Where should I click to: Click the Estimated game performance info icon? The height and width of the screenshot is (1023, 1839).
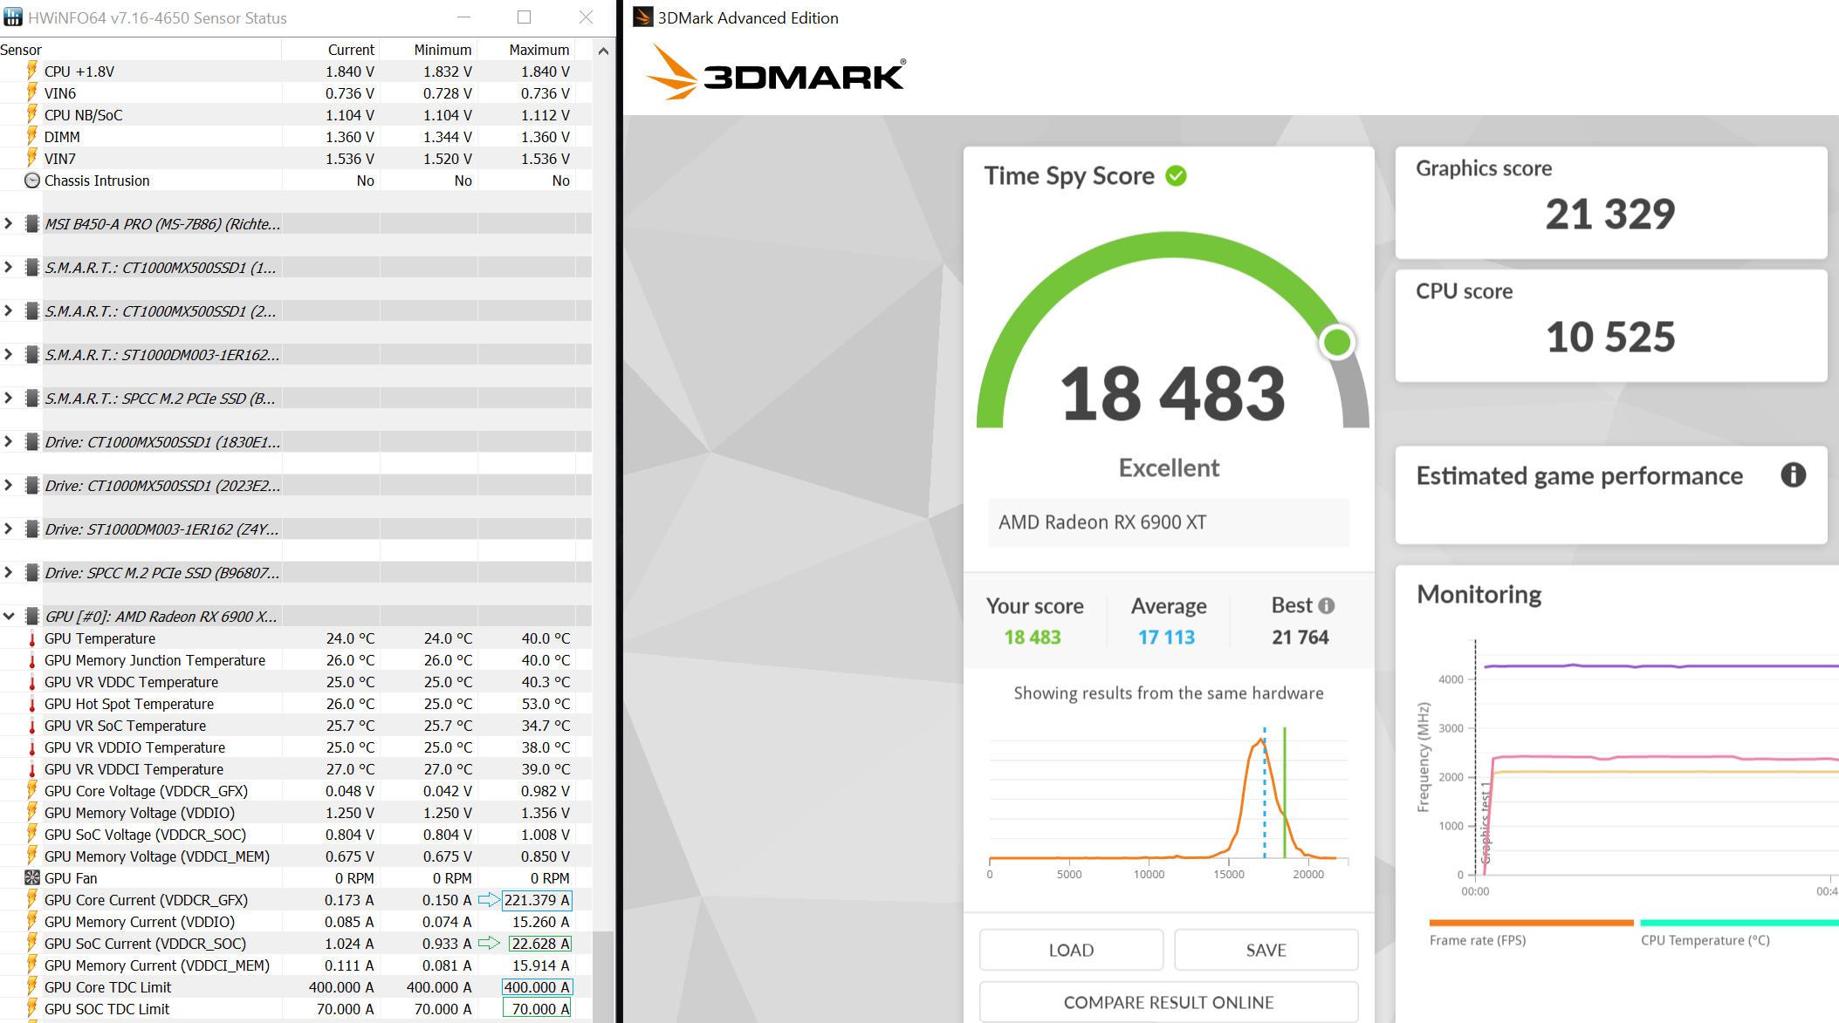point(1793,475)
